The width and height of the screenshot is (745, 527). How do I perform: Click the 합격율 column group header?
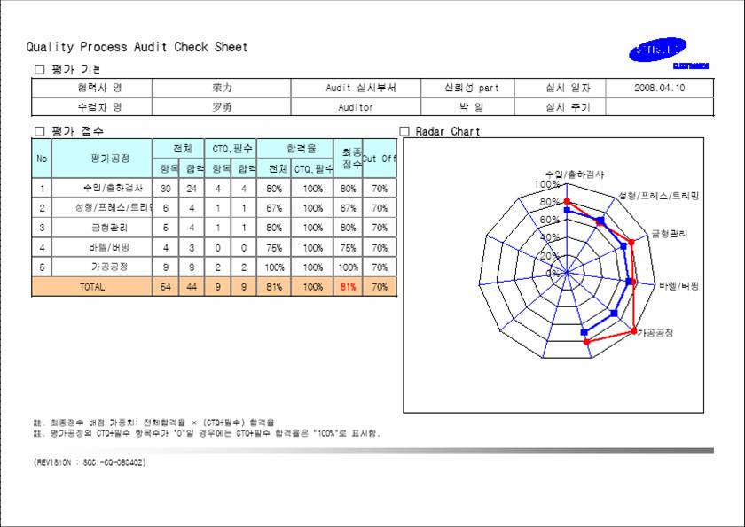point(295,149)
